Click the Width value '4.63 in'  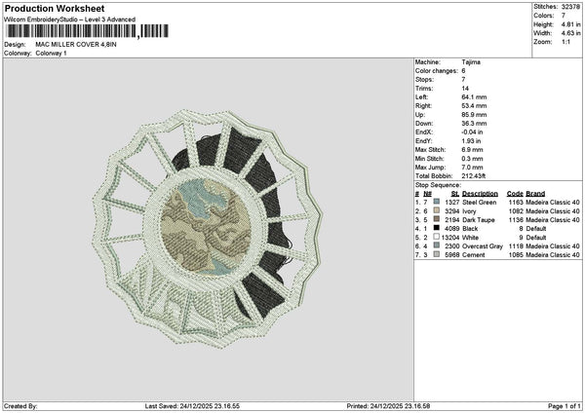click(x=570, y=33)
